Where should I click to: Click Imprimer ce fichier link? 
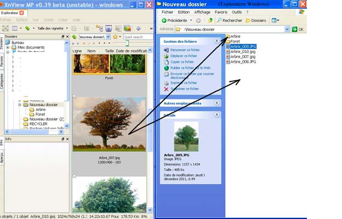click(184, 83)
